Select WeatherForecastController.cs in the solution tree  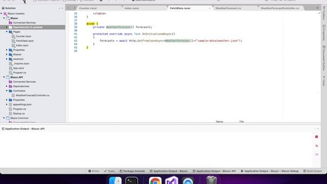32,96
